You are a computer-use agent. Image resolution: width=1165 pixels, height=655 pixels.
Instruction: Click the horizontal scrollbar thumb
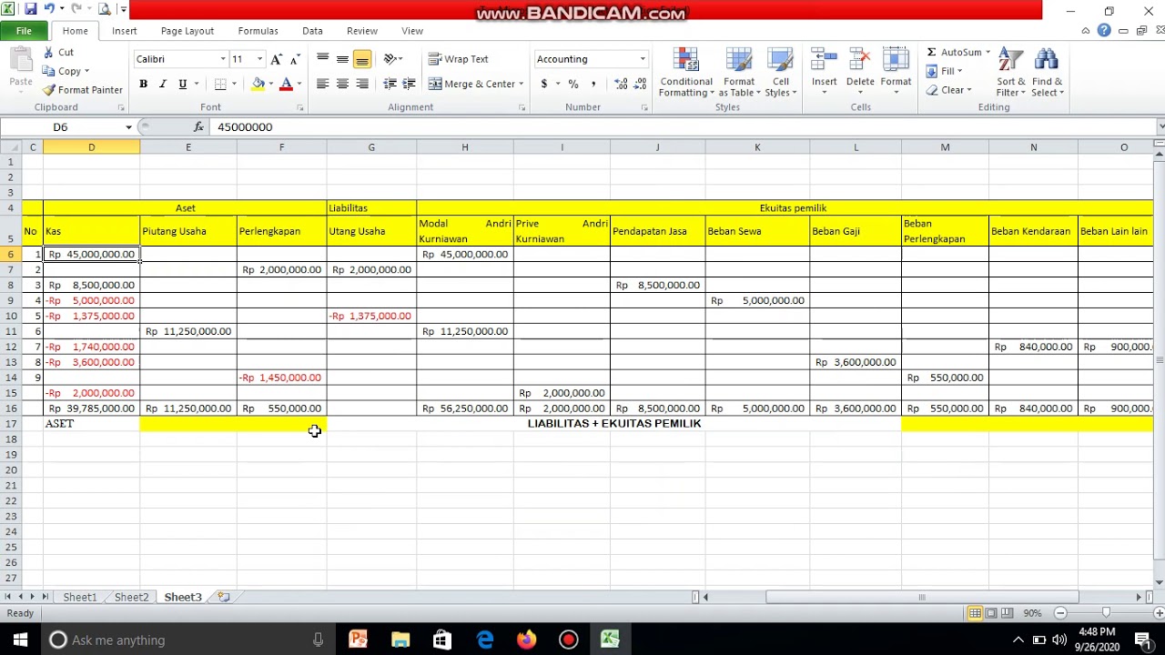click(x=922, y=598)
